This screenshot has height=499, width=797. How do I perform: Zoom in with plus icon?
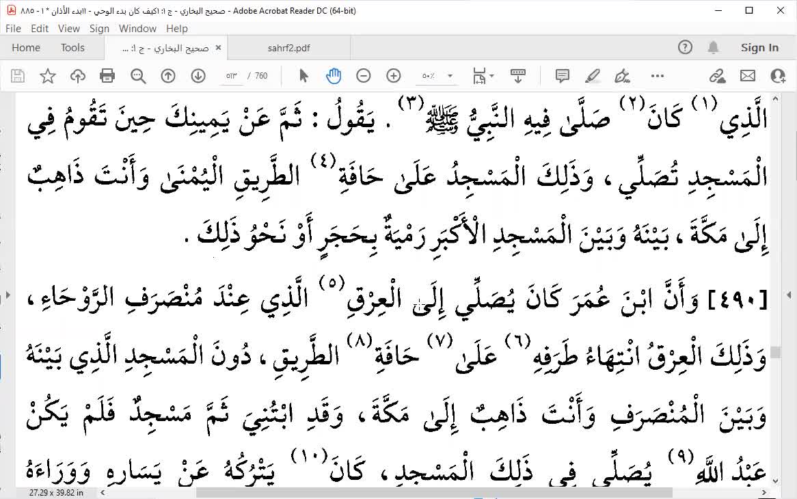(394, 77)
